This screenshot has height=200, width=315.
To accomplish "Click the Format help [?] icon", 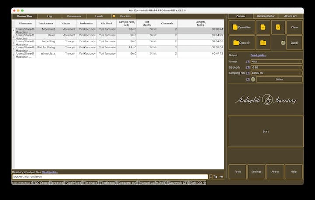I will (248, 62).
